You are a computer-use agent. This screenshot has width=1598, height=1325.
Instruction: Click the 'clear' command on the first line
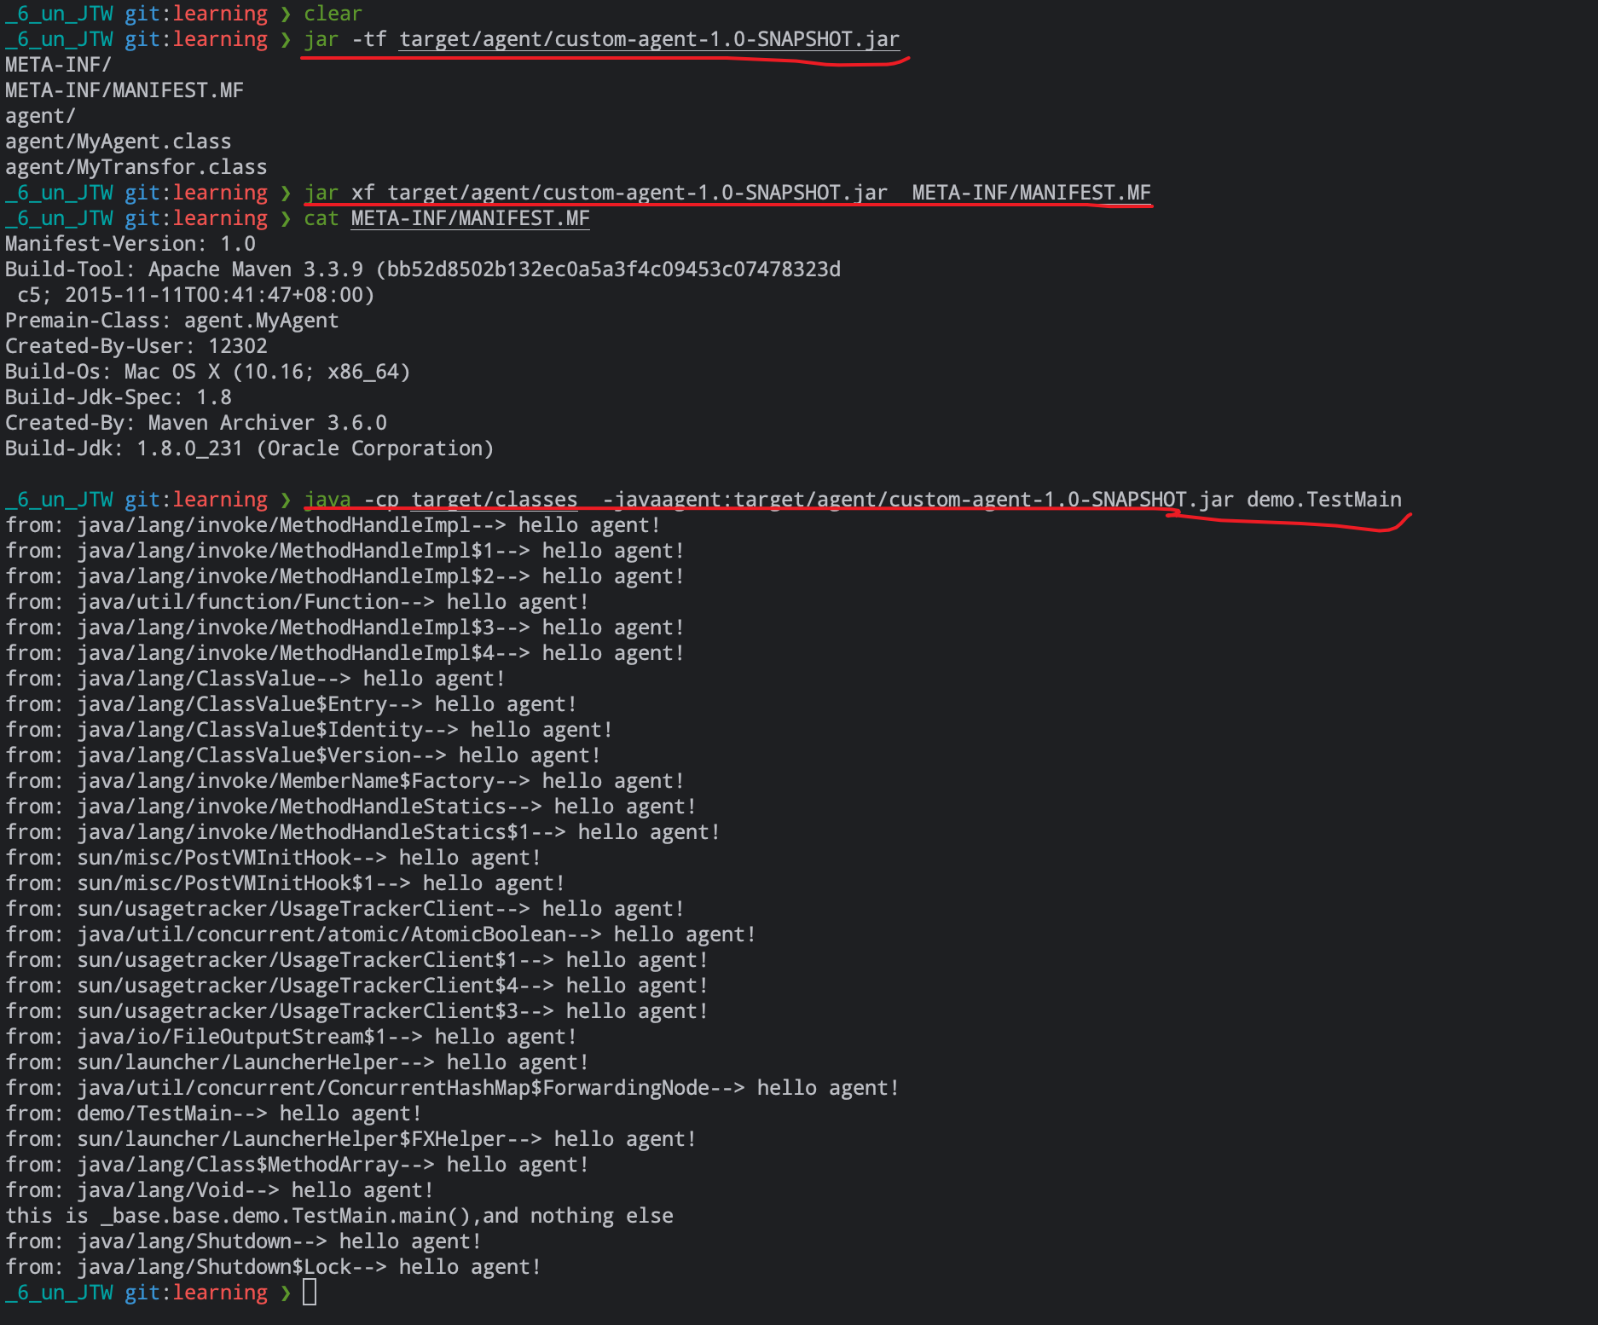click(333, 14)
